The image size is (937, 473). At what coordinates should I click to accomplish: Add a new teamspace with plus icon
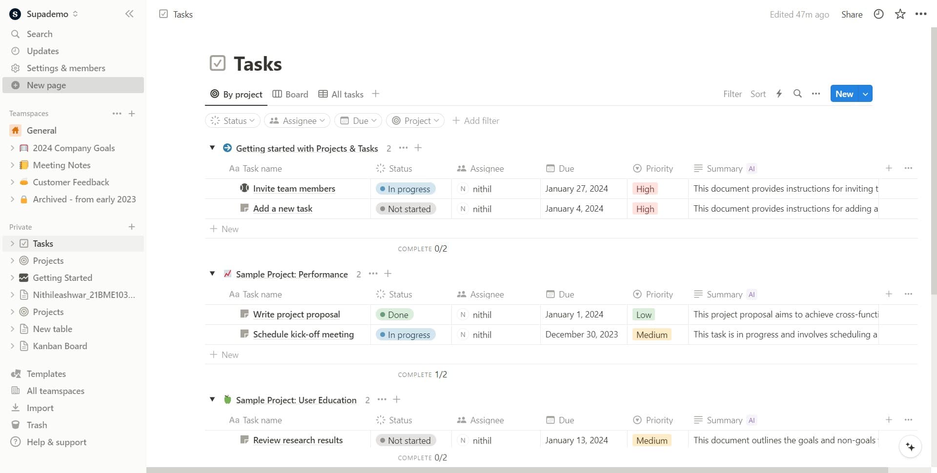point(132,114)
